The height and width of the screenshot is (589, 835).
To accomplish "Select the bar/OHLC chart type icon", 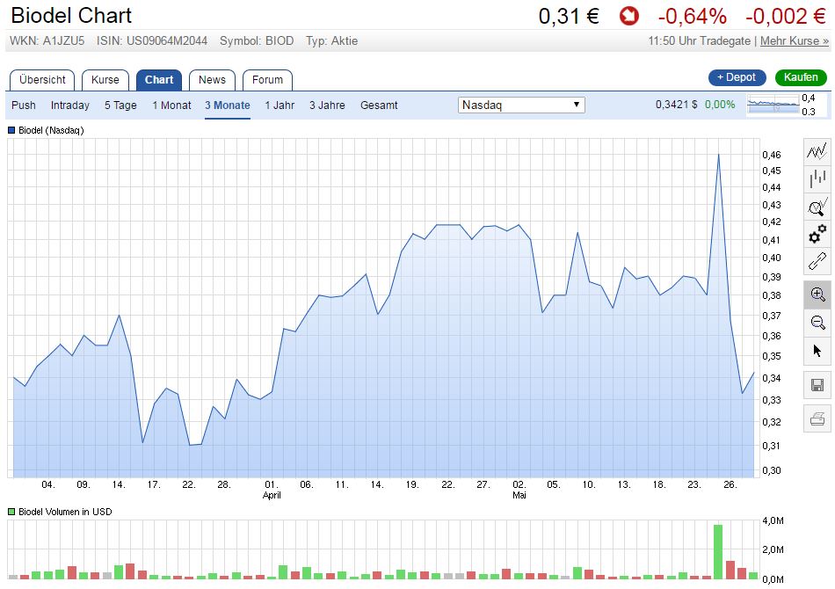I will click(x=817, y=178).
